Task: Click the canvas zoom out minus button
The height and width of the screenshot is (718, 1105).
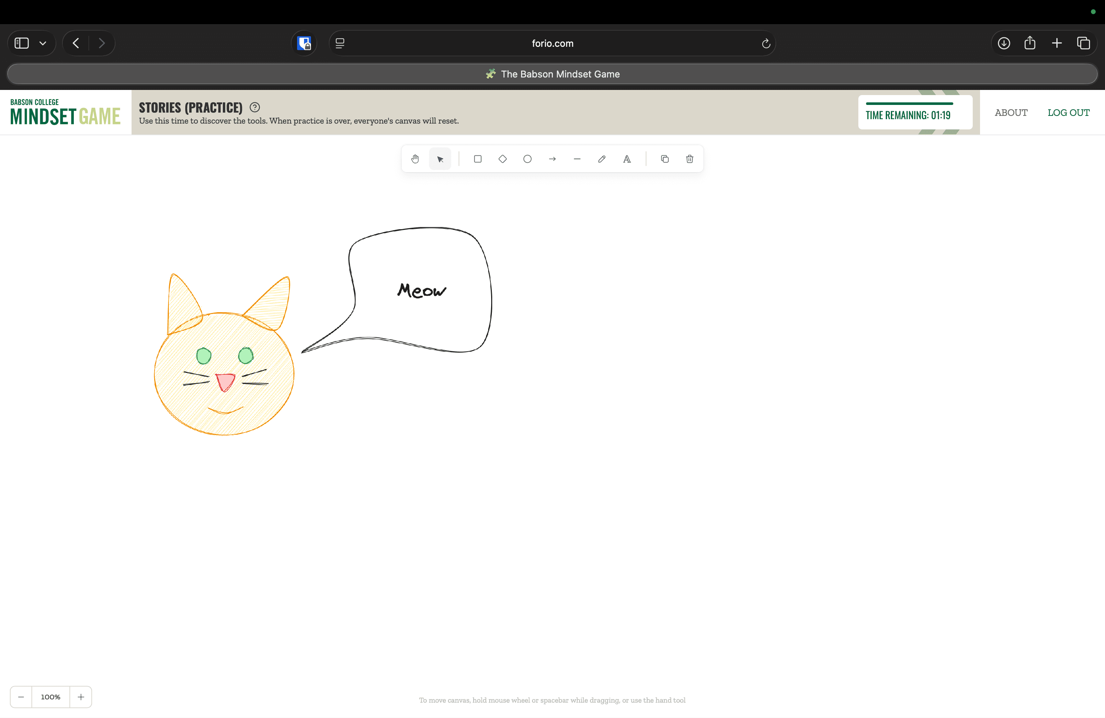Action: point(21,697)
